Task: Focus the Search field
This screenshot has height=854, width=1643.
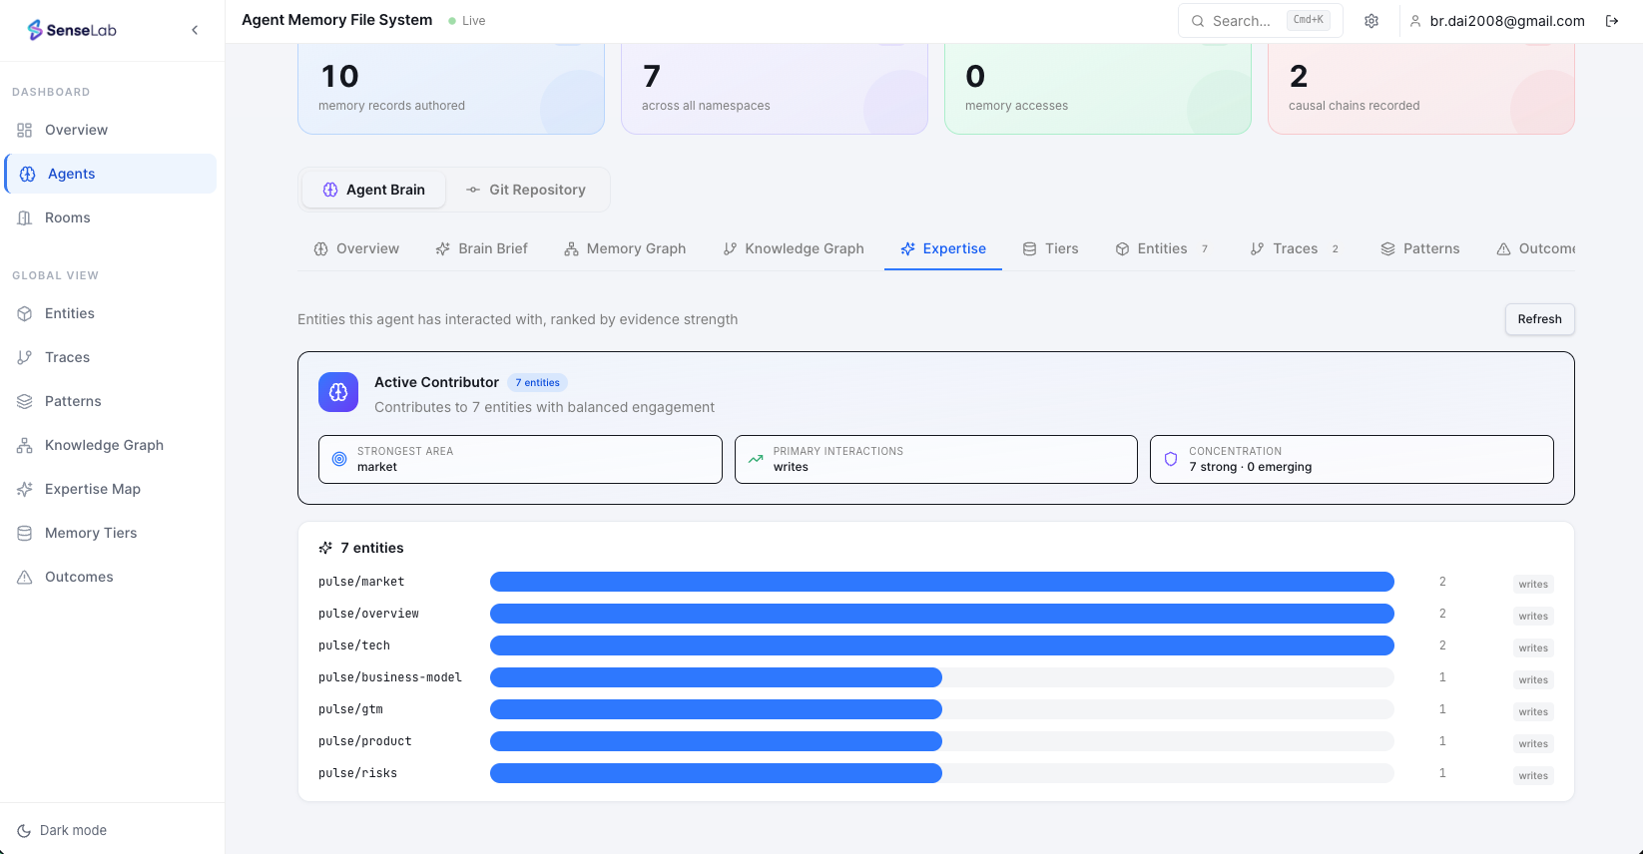Action: (1261, 21)
